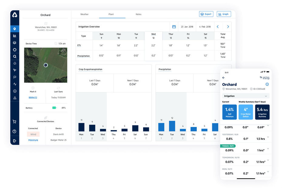Tap the Soil Moisture 1.4% card
The height and width of the screenshot is (188, 282).
coord(230,112)
